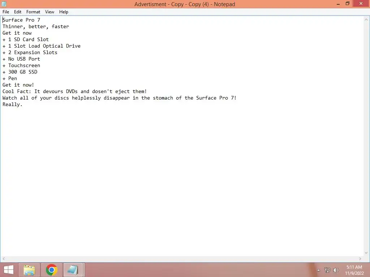Image resolution: width=370 pixels, height=277 pixels.
Task: Open the View menu
Action: click(x=50, y=12)
